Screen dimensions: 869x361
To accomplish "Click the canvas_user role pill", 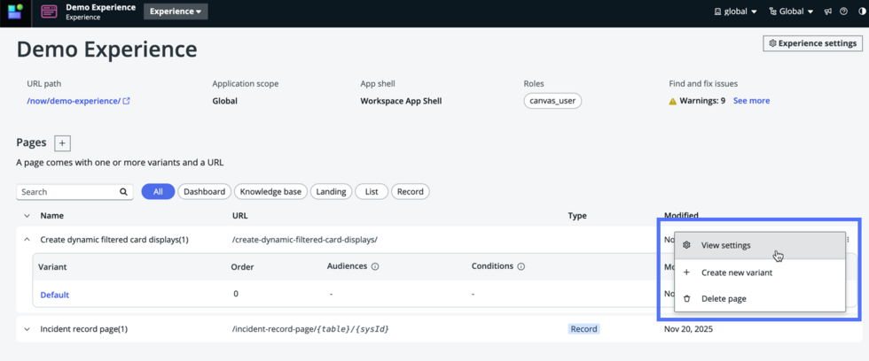I will 552,101.
